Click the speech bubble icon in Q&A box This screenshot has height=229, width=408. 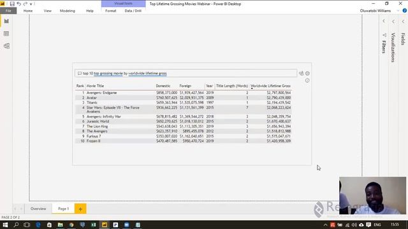(80, 74)
